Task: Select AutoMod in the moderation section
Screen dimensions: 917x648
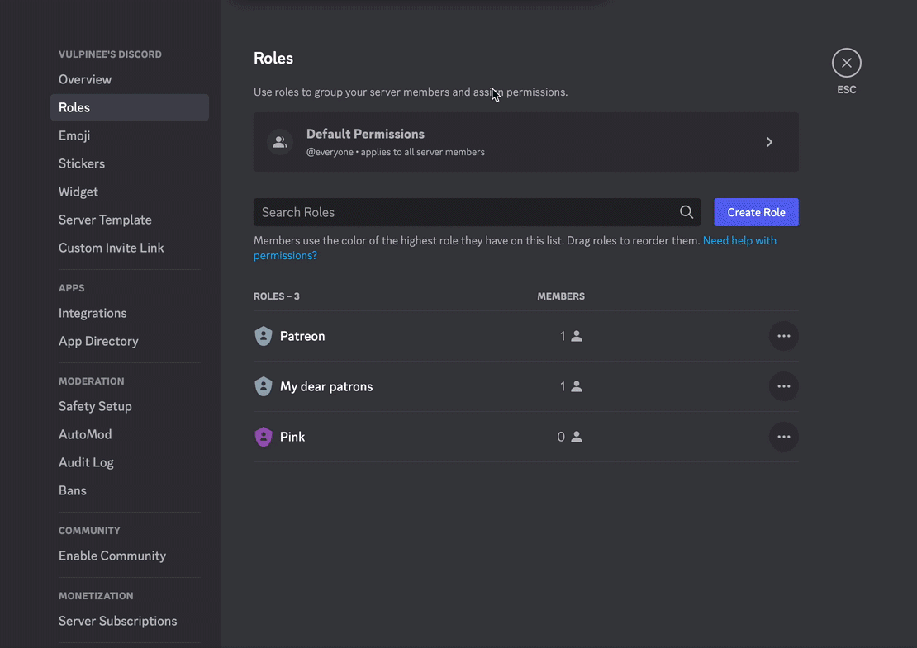Action: (85, 434)
